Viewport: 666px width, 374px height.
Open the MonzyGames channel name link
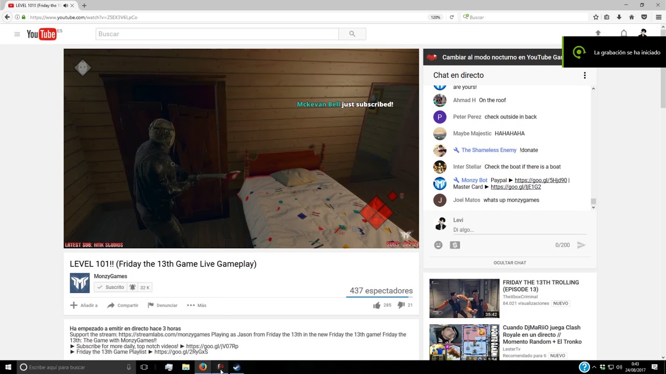click(110, 276)
